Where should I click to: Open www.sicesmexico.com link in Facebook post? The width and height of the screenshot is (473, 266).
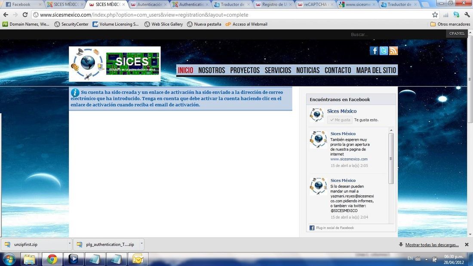[349, 159]
